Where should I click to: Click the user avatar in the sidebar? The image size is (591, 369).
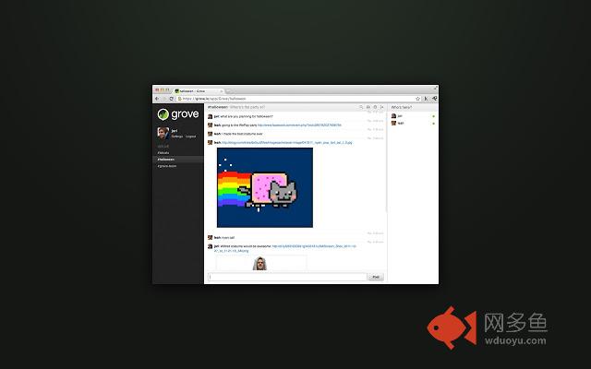[162, 133]
